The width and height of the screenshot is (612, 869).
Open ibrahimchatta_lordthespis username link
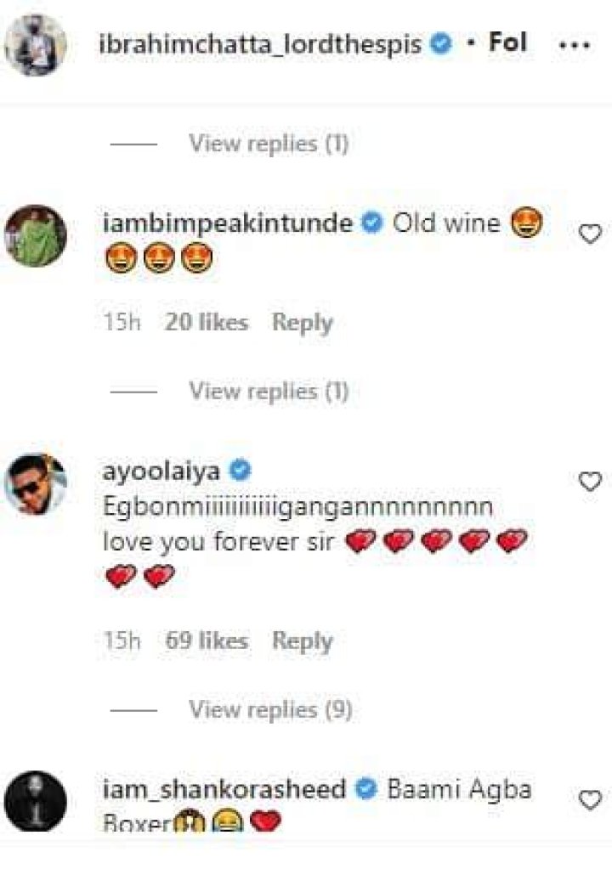261,44
